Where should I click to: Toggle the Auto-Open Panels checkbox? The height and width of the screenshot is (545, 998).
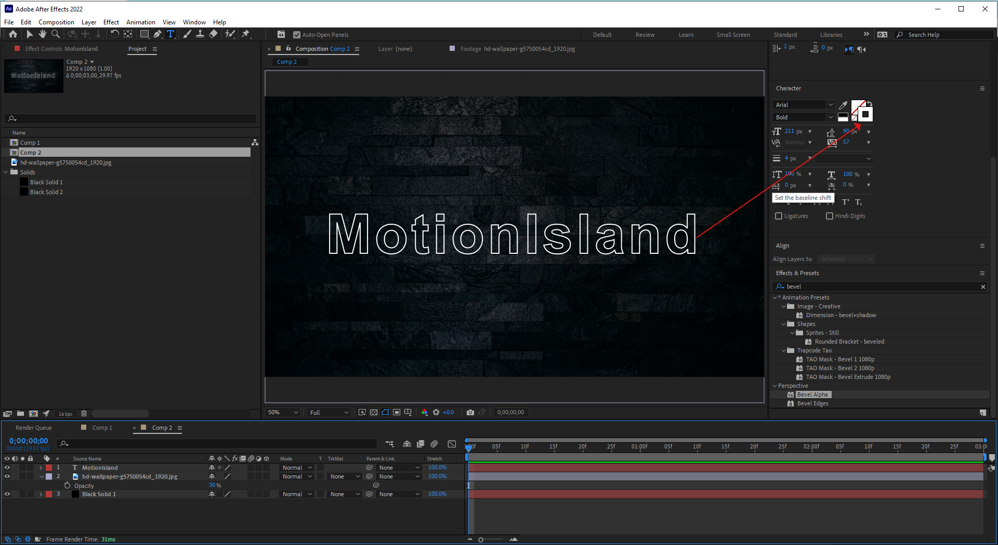click(297, 35)
